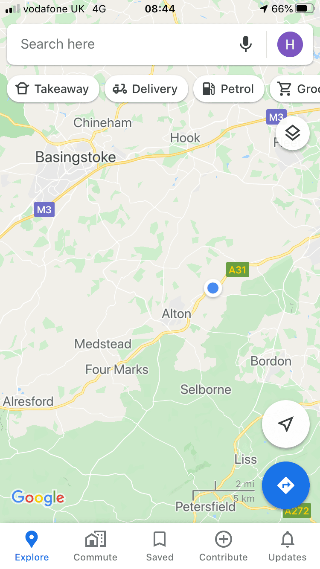Open the Contribute tab
The width and height of the screenshot is (320, 569).
point(224,546)
